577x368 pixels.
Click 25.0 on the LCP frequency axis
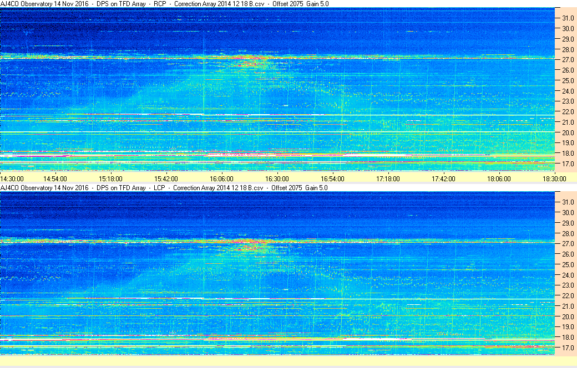[x=568, y=265]
